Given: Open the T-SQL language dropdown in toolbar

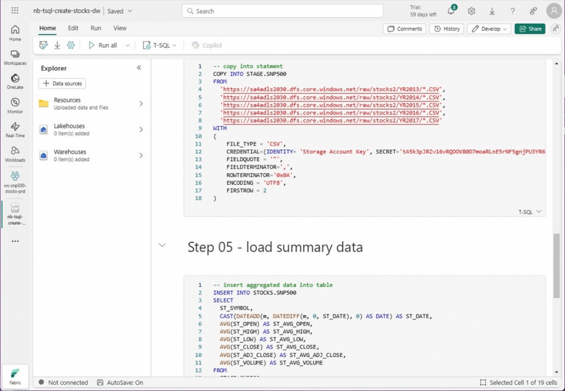Looking at the screenshot, I should pyautogui.click(x=160, y=45).
